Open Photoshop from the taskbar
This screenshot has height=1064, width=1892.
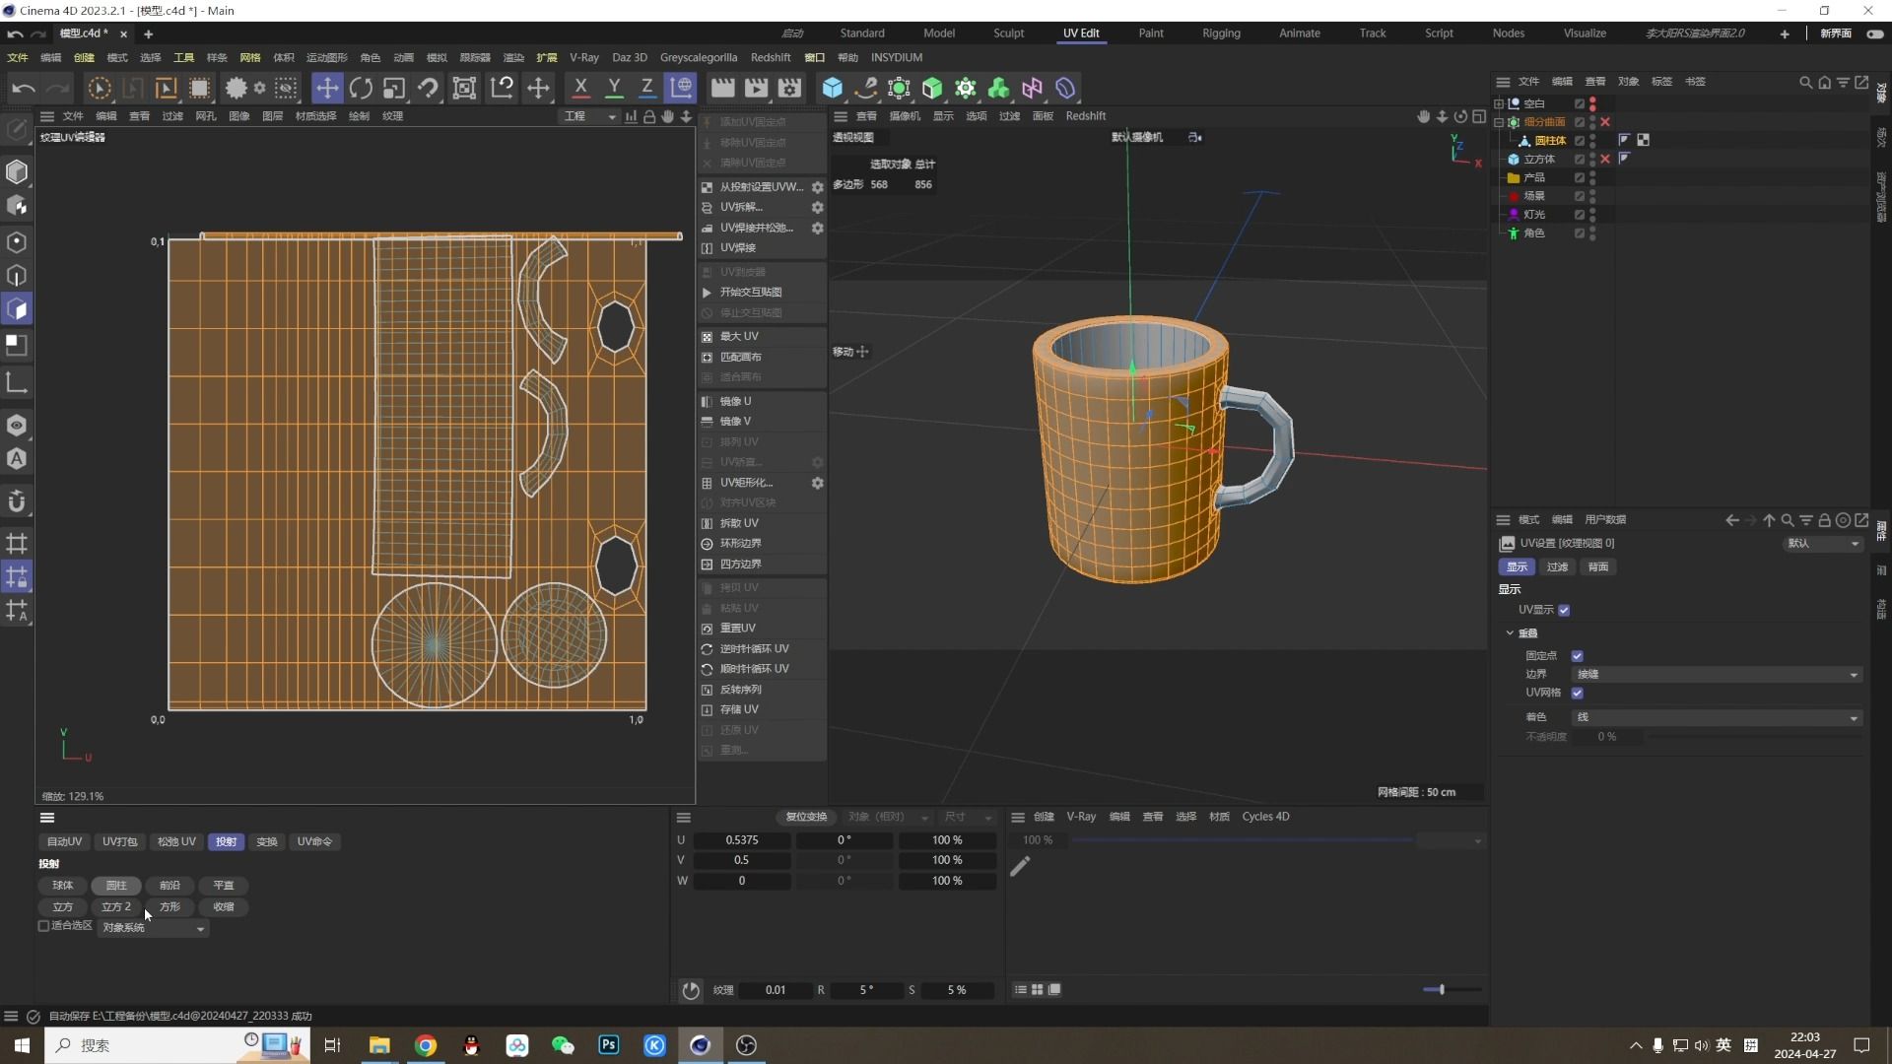(608, 1045)
